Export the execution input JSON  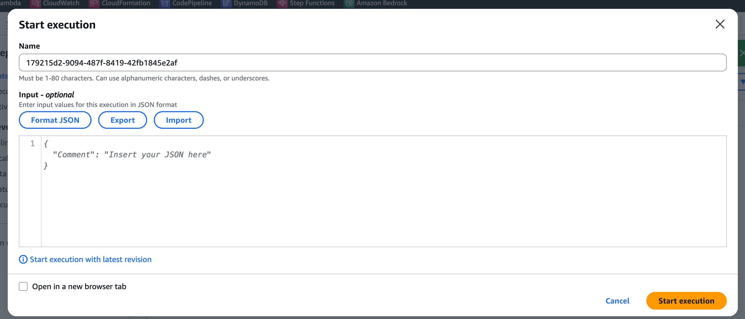click(122, 120)
